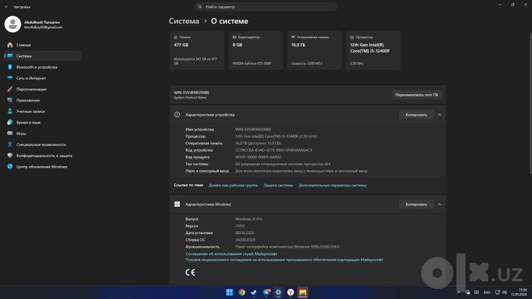Viewport: 532px width, 299px height.
Task: Copy Характеристики Windows with Копировать
Action: [417, 204]
